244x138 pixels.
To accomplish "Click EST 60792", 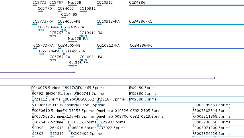I will coord(37,94).
